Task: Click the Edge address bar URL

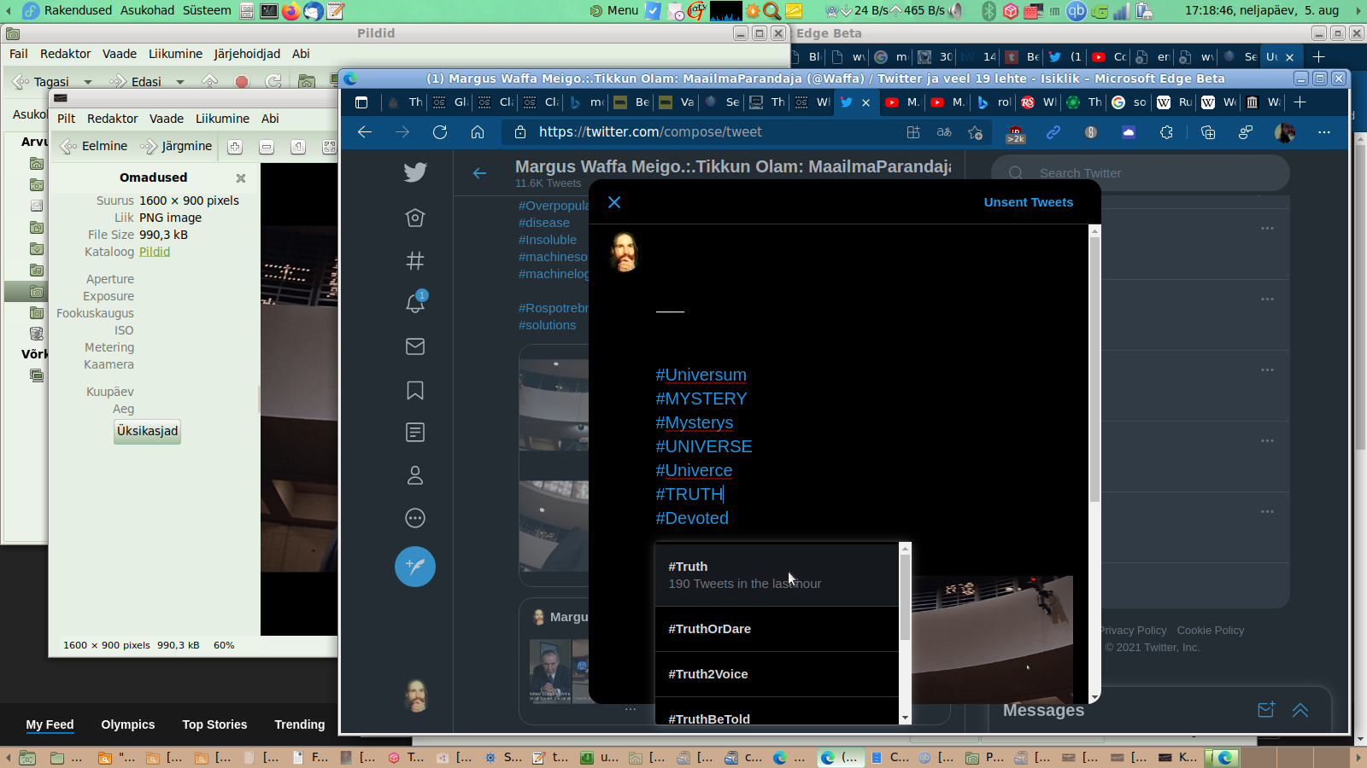Action: pyautogui.click(x=650, y=132)
